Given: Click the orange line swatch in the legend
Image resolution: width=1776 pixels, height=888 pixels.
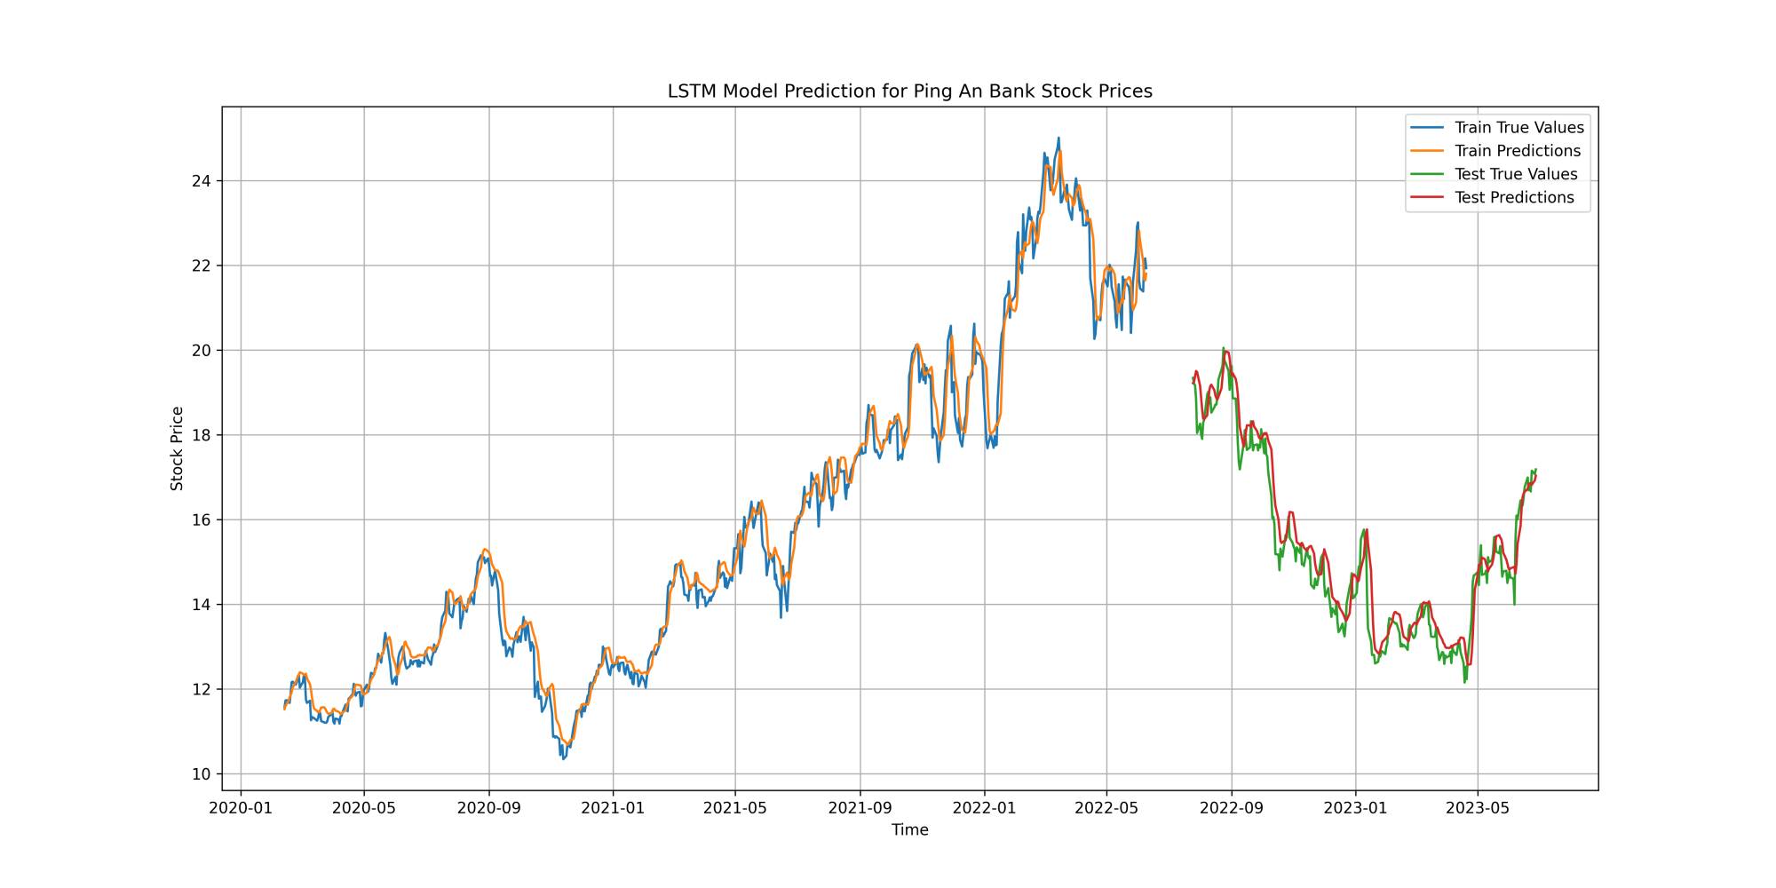Looking at the screenshot, I should tap(1427, 151).
